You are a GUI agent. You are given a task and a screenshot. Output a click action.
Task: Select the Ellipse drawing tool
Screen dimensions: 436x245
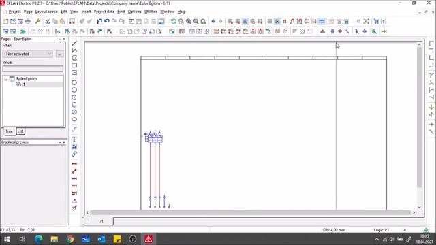[74, 120]
